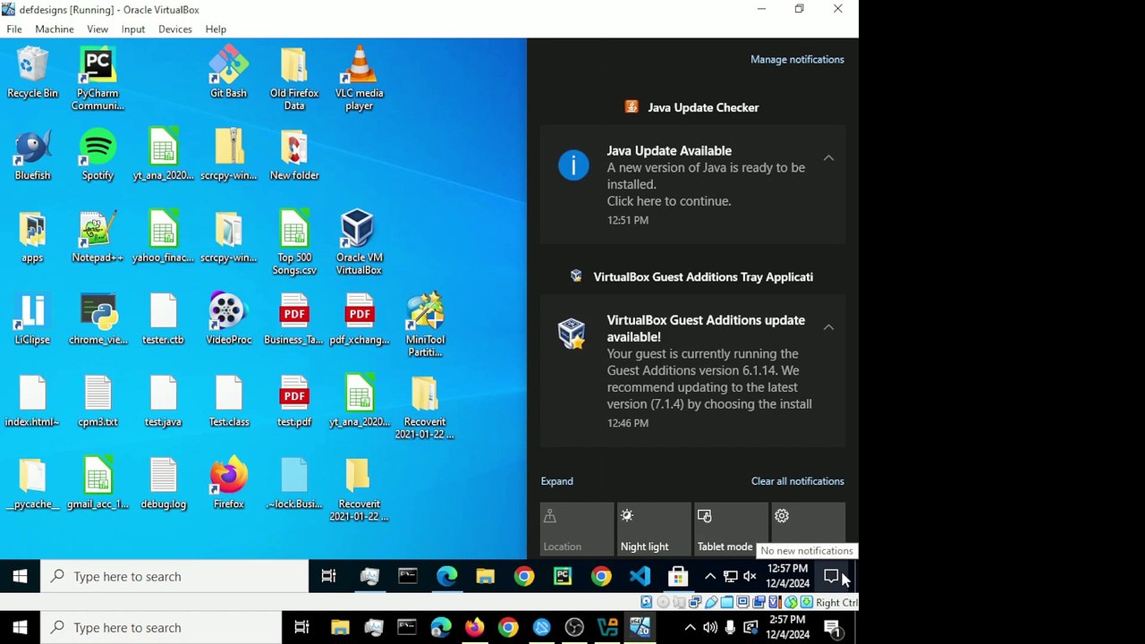Screen dimensions: 1145x644
Task: Open Microsoft Edge in guest taskbar
Action: click(x=446, y=577)
